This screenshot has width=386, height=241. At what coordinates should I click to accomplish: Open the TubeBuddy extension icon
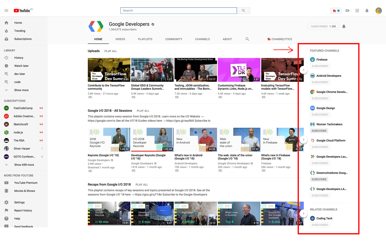[336, 11]
